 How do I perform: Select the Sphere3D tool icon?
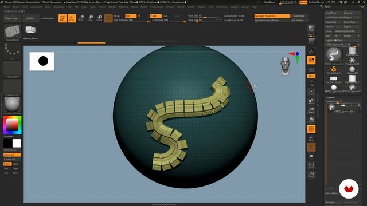point(352,70)
